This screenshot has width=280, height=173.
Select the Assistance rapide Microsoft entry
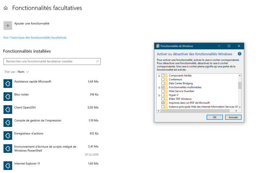[33, 81]
